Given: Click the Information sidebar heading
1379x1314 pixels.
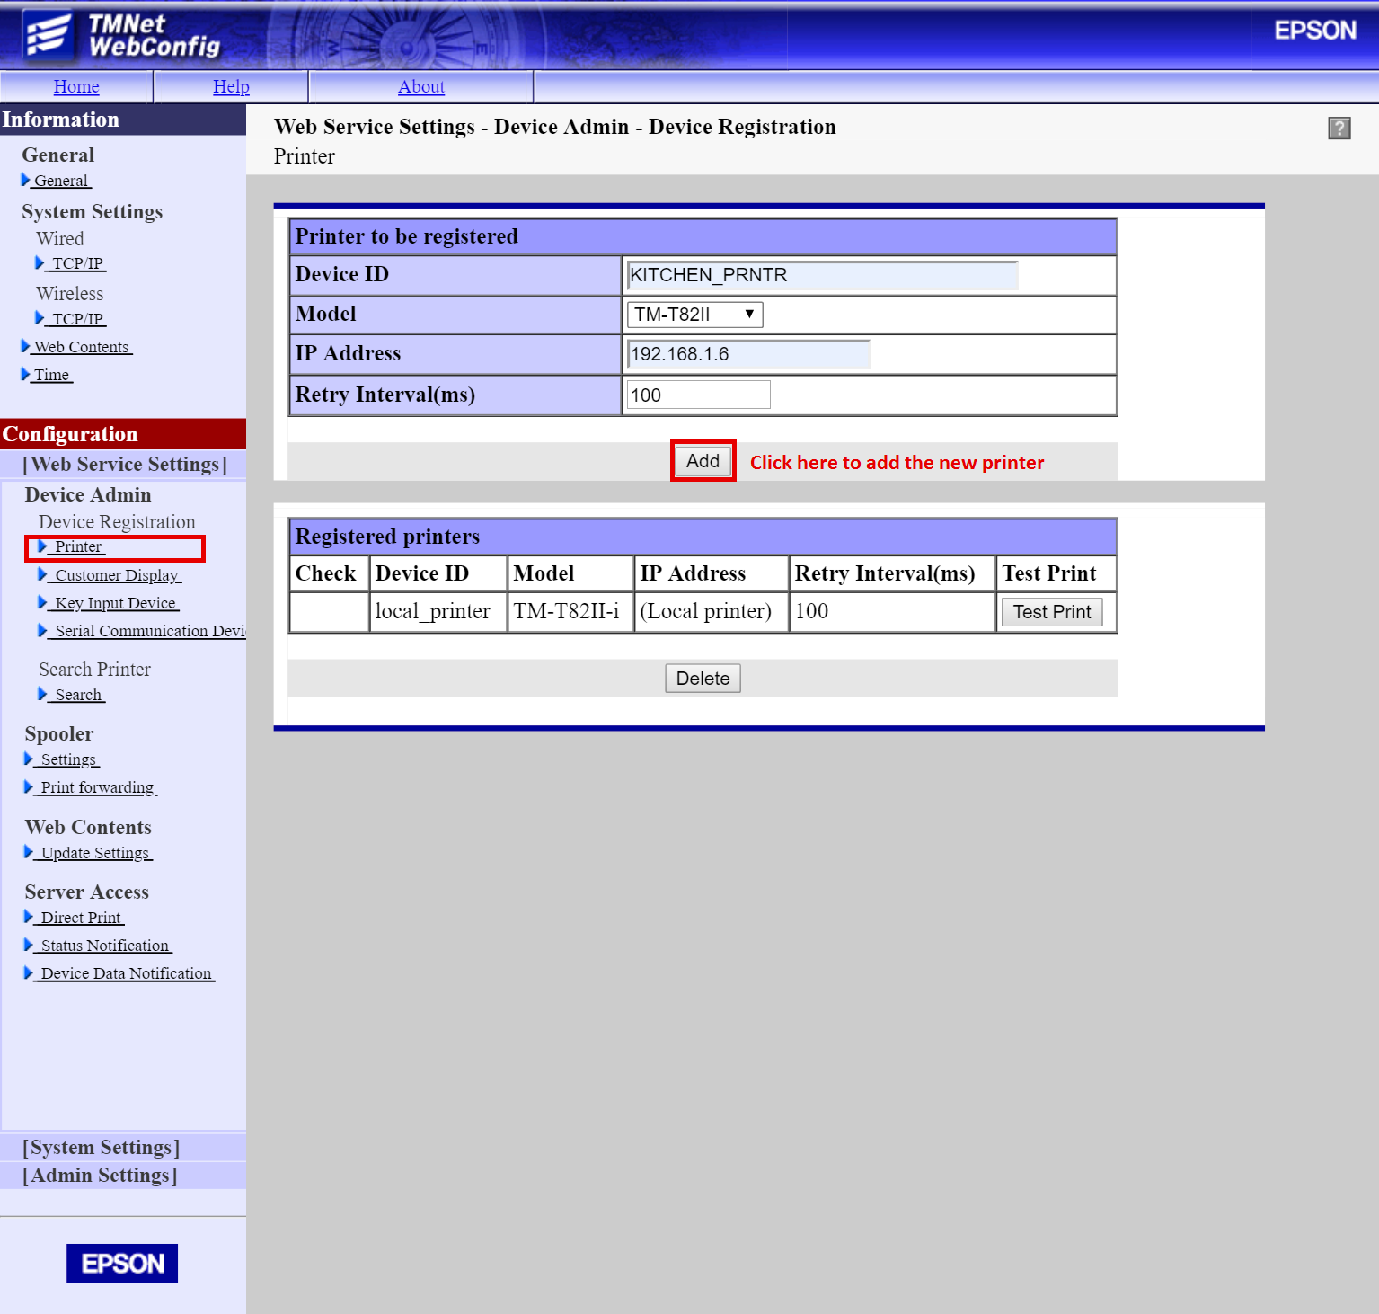Looking at the screenshot, I should point(123,120).
